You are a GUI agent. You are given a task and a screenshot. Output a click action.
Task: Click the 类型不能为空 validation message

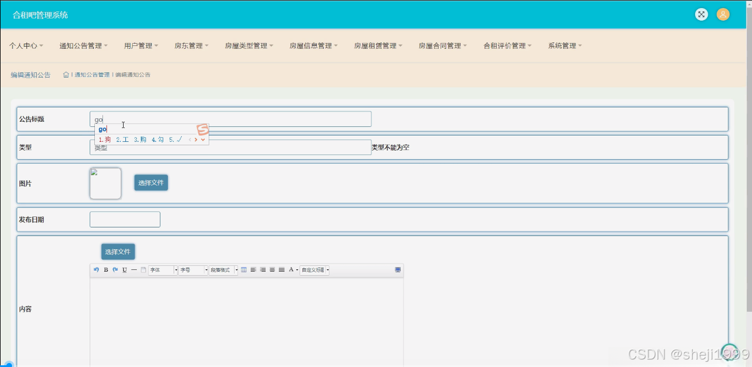[390, 148]
